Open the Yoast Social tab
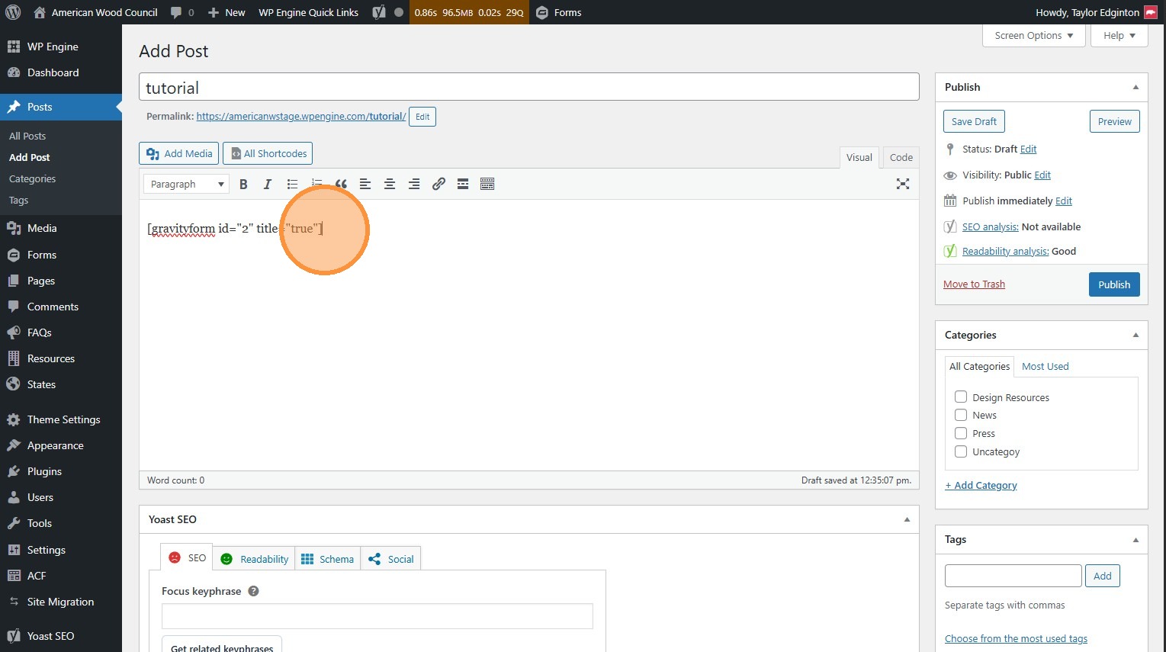The image size is (1166, 652). pos(391,559)
